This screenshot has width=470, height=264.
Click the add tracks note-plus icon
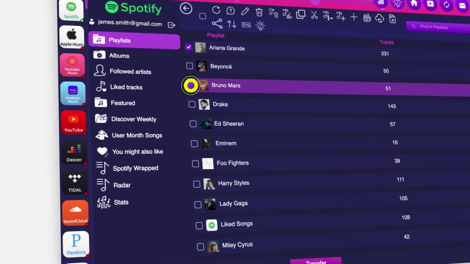pyautogui.click(x=341, y=16)
